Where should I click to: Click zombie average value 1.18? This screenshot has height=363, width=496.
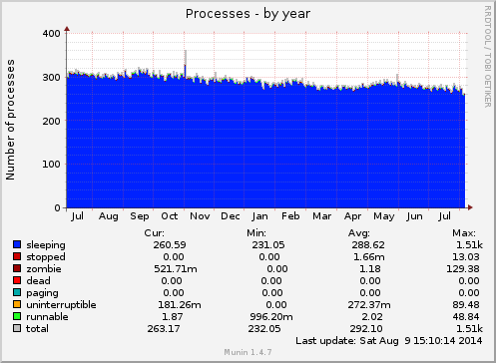(x=370, y=269)
